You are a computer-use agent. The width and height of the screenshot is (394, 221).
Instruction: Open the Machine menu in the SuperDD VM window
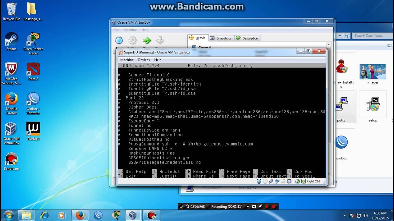pos(127,60)
